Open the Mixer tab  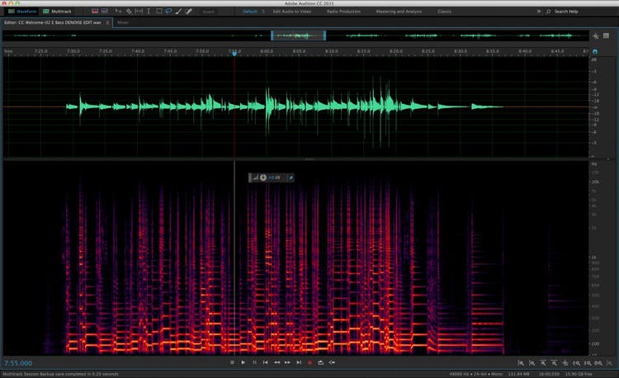pyautogui.click(x=122, y=22)
